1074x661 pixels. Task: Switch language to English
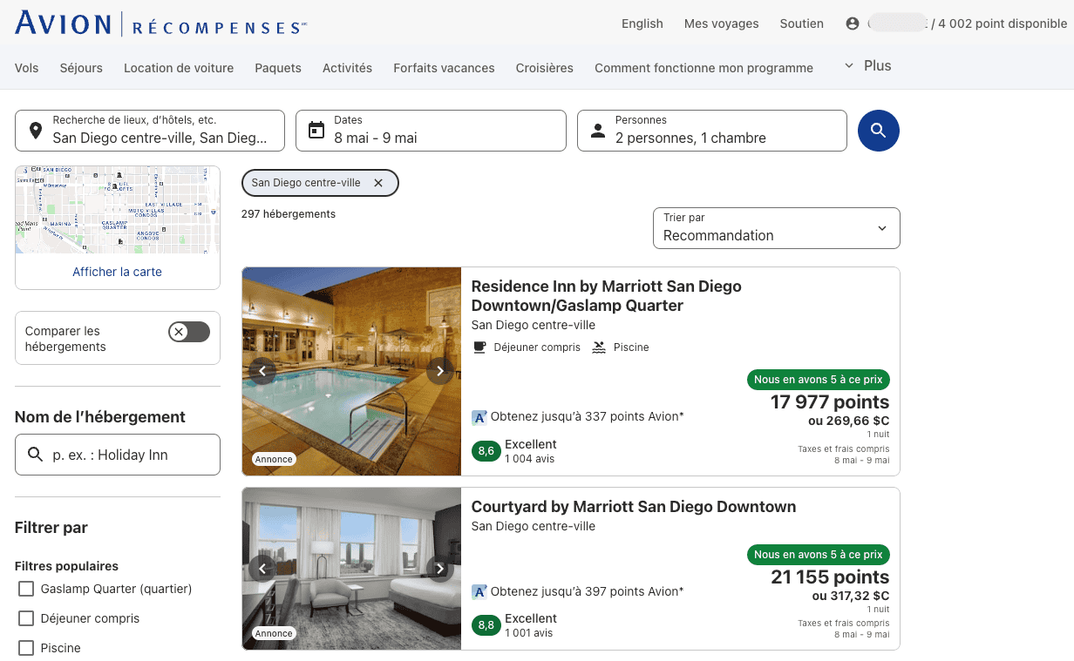click(642, 24)
